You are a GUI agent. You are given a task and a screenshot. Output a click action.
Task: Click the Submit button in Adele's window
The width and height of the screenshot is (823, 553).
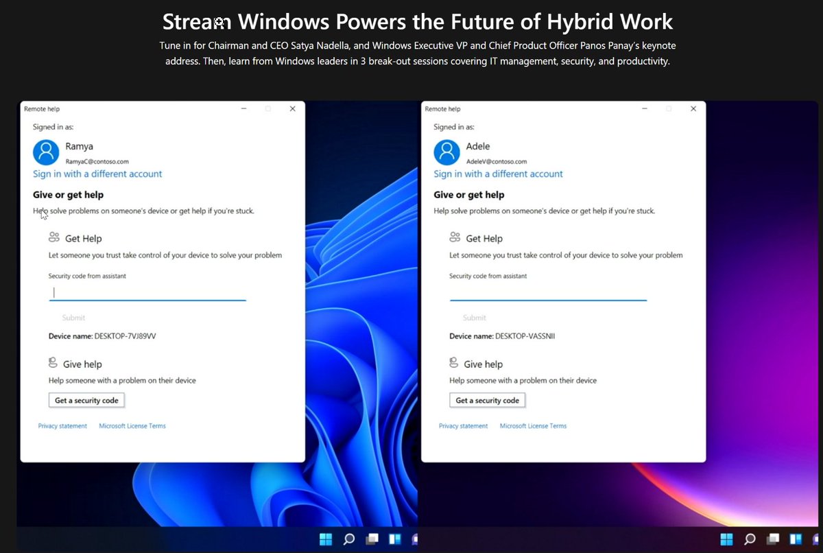coord(475,318)
